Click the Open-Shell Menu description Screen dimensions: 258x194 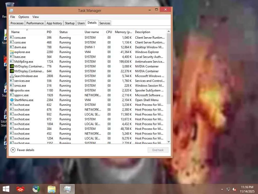click(x=147, y=100)
